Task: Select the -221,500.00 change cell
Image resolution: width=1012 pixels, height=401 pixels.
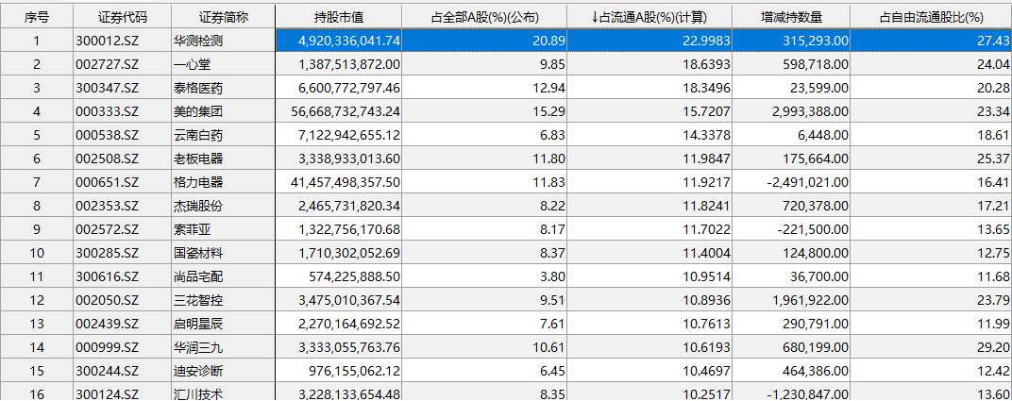Action: 792,229
